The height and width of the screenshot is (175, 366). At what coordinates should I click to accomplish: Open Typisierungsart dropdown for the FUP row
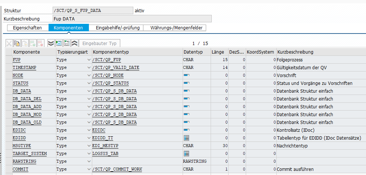[x=89, y=60]
